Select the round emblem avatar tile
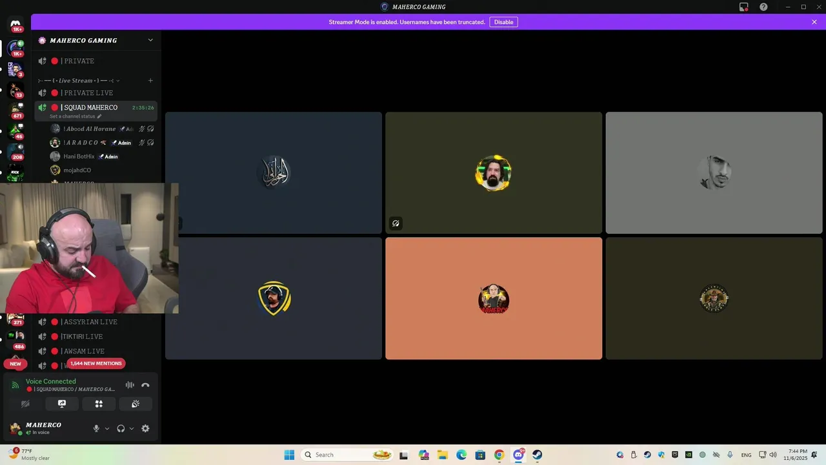The image size is (826, 465). [x=714, y=298]
